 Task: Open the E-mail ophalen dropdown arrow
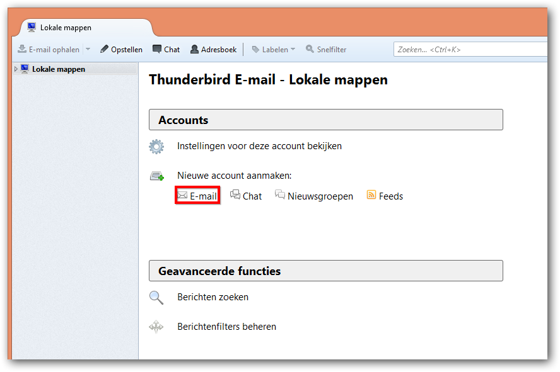pyautogui.click(x=88, y=49)
